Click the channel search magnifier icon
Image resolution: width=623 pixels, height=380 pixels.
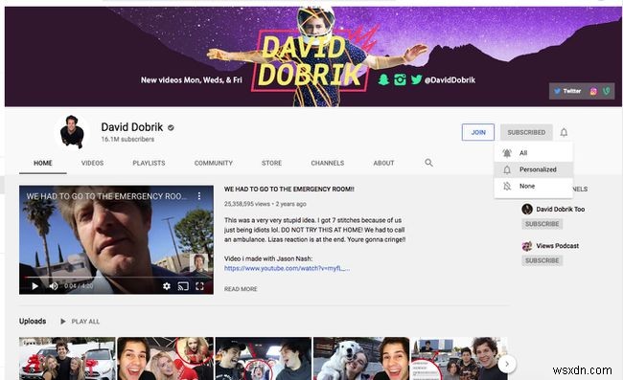[428, 163]
